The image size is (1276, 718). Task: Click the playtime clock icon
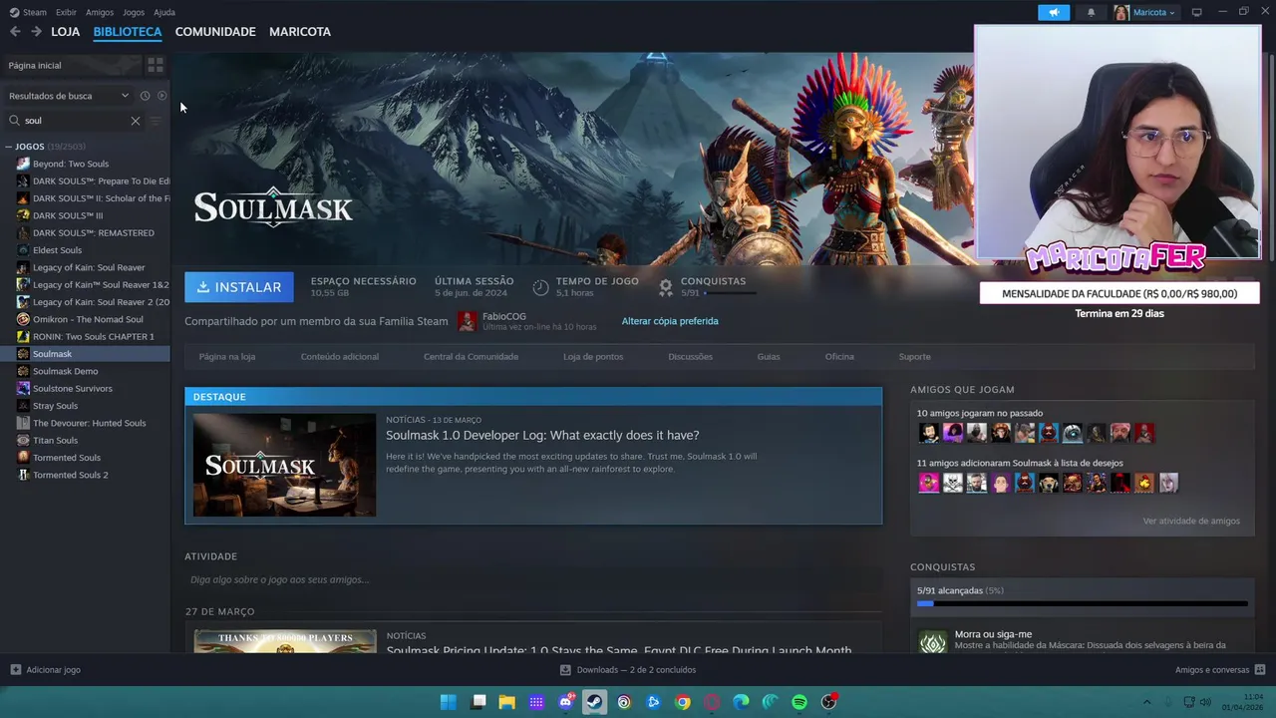pyautogui.click(x=540, y=287)
